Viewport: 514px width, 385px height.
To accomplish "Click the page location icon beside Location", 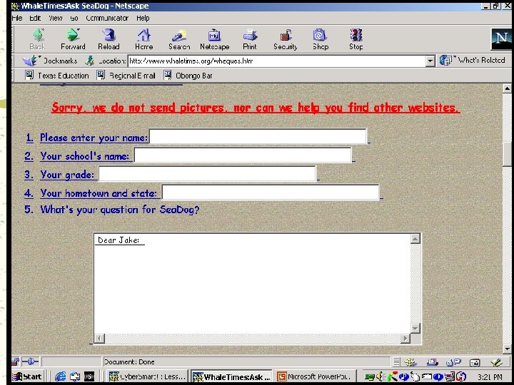I will tap(89, 61).
